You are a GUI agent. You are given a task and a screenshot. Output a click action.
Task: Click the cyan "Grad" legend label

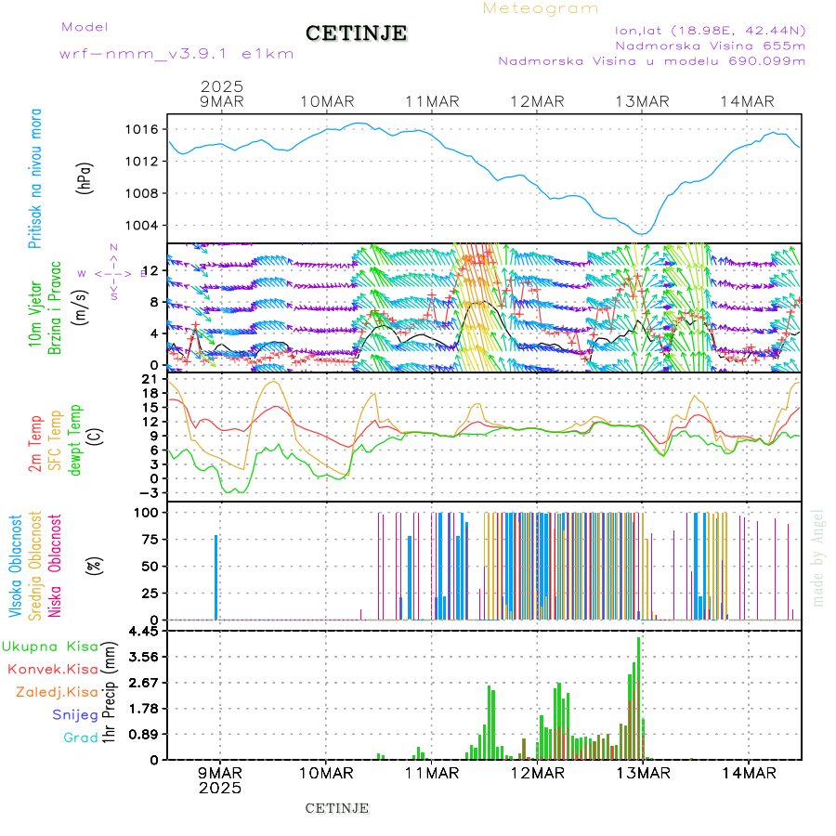point(81,738)
